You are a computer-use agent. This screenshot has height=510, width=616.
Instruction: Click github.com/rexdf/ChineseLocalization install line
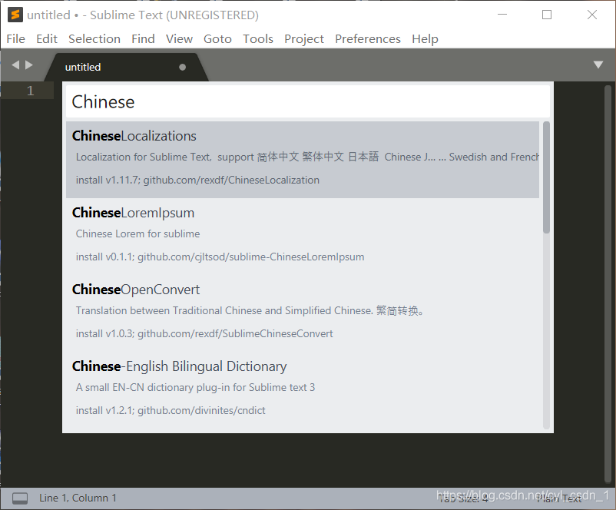pyautogui.click(x=197, y=180)
